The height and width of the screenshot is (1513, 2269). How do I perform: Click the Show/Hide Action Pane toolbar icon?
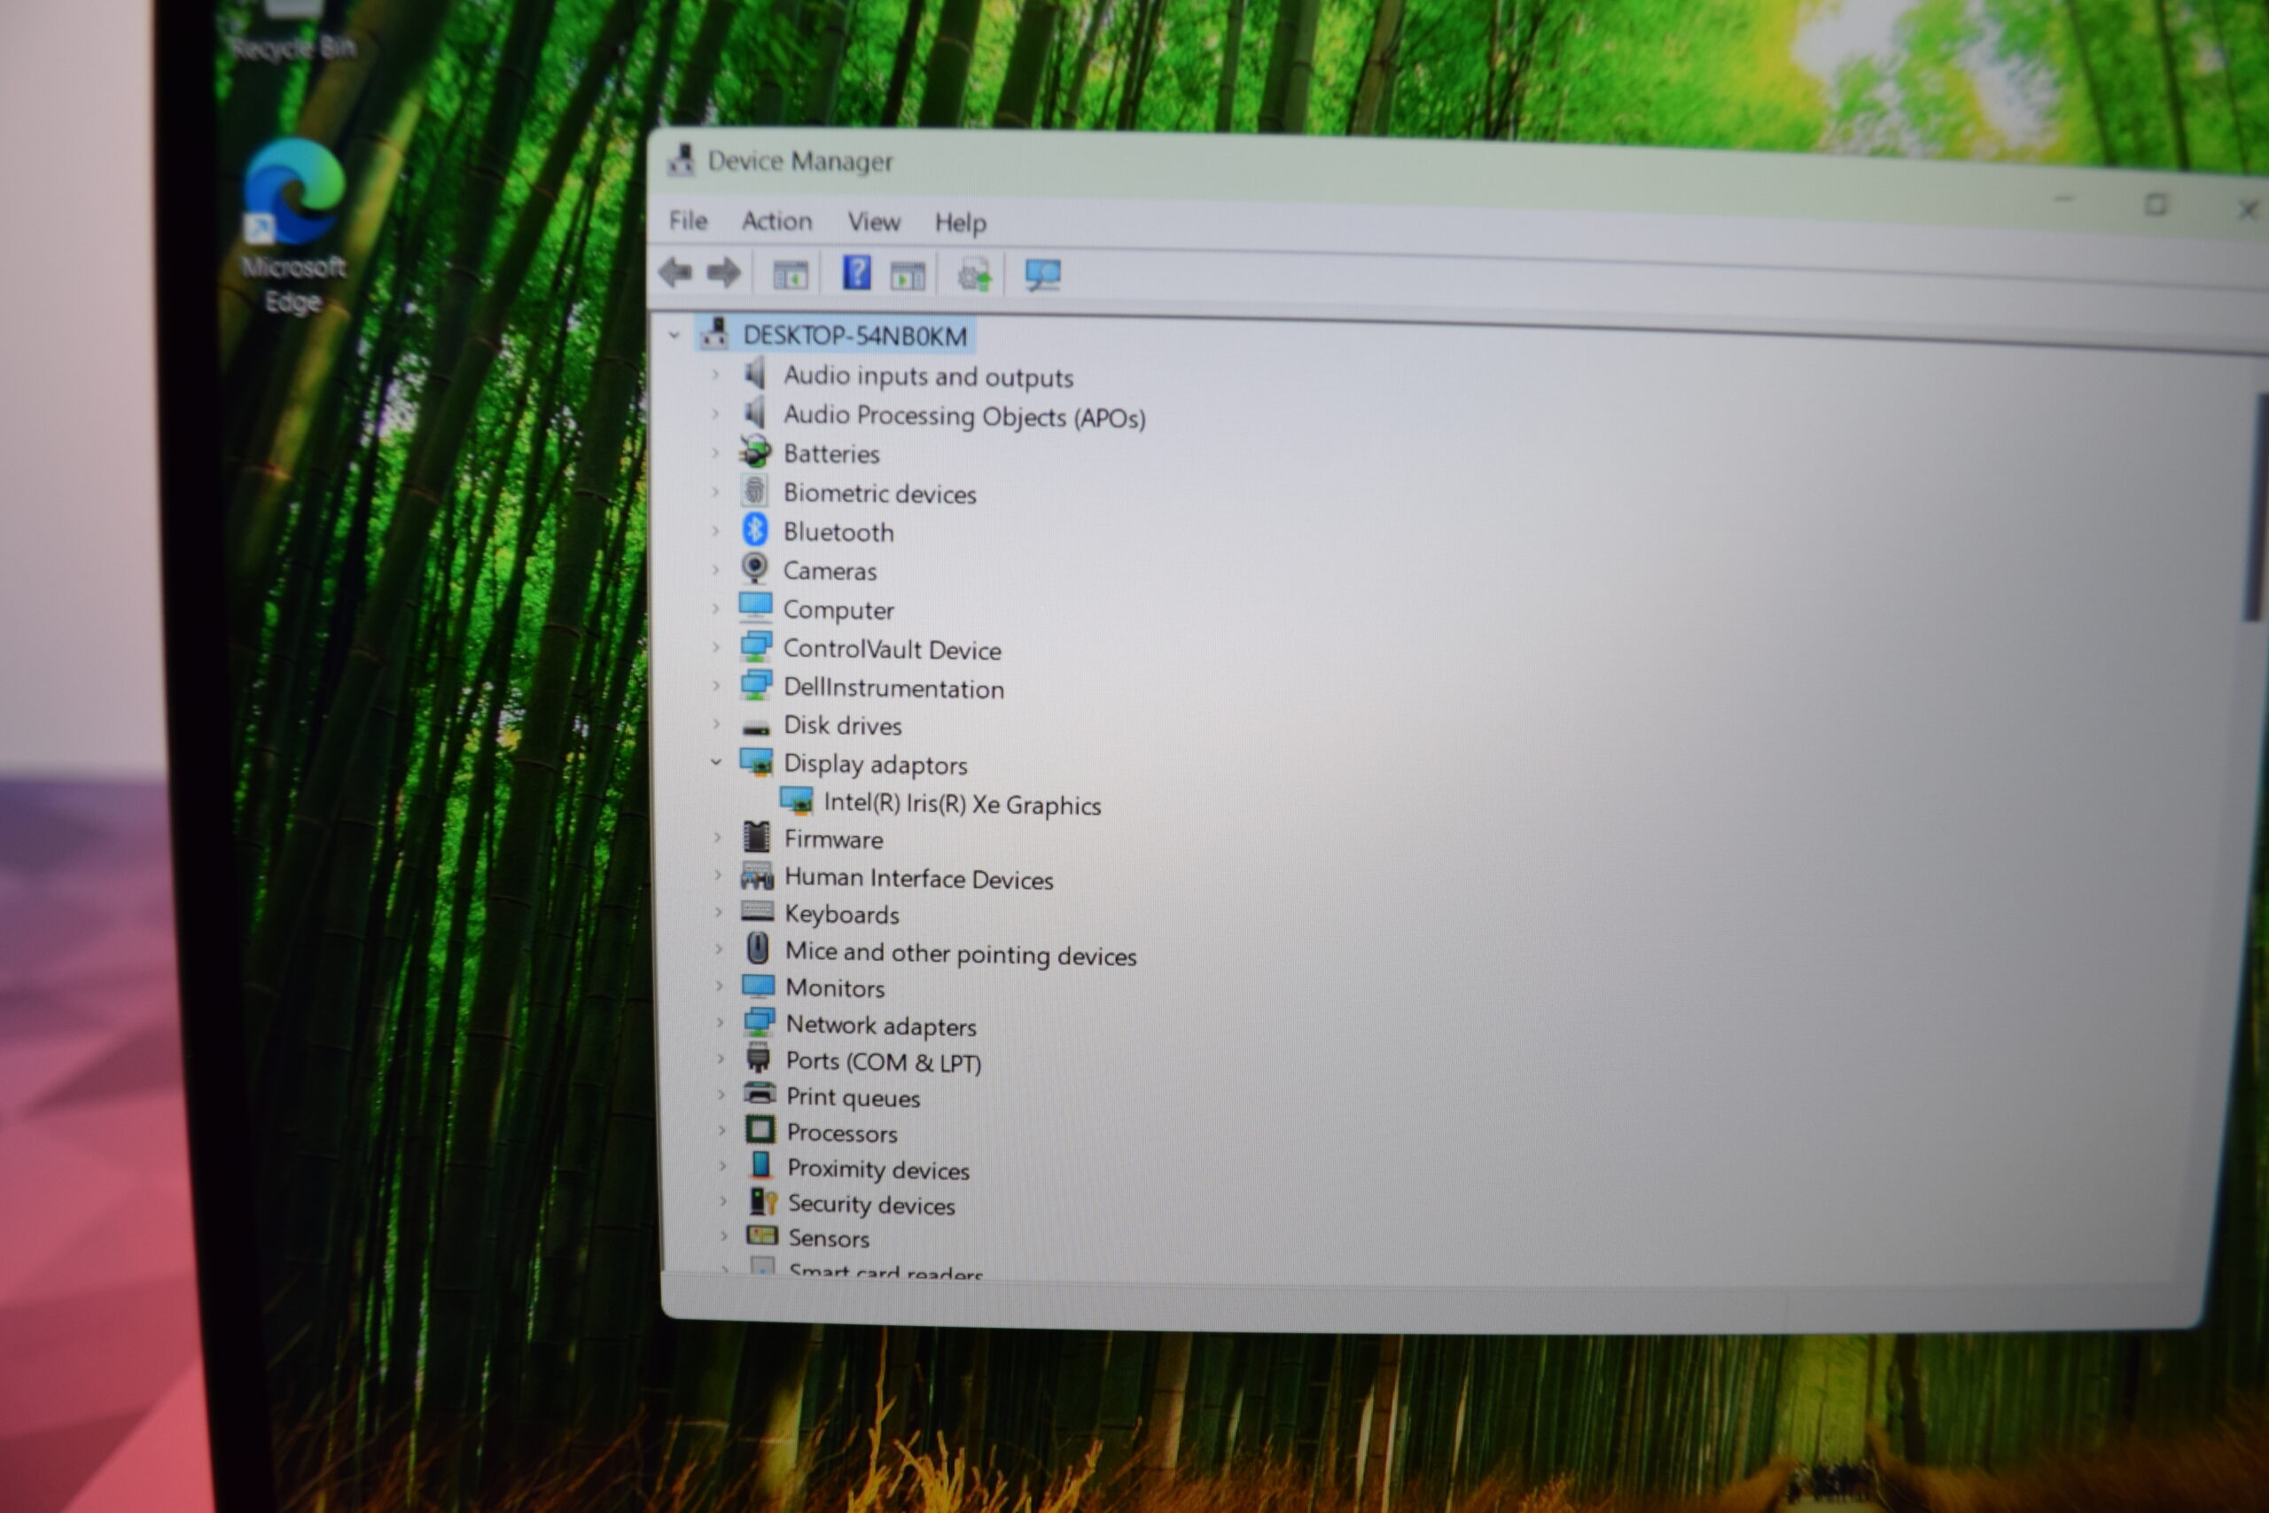tap(907, 277)
